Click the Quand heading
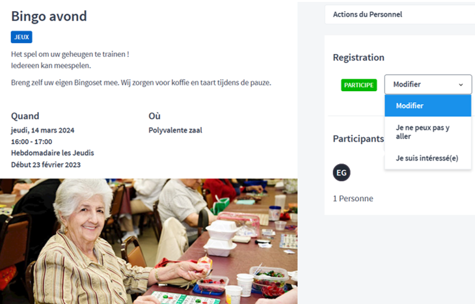Viewport: 475px width, 304px height. click(x=25, y=116)
